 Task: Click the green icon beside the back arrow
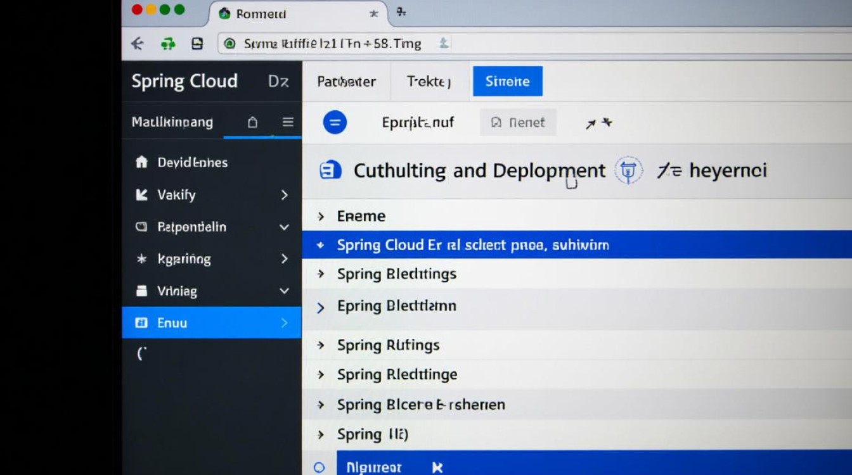[168, 44]
